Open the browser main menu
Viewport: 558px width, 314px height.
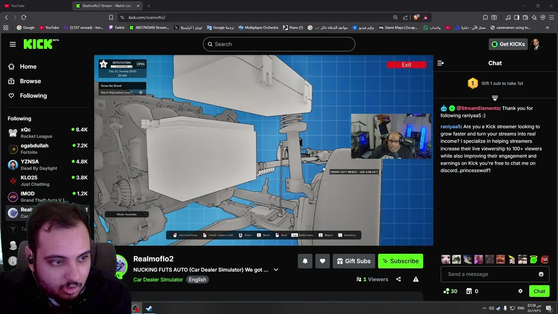pyautogui.click(x=551, y=17)
